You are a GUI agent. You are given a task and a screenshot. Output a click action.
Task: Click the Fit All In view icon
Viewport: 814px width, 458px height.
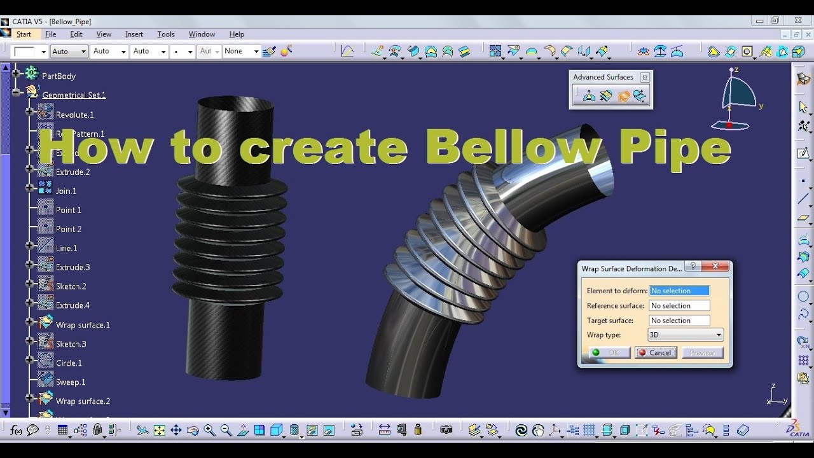[159, 431]
